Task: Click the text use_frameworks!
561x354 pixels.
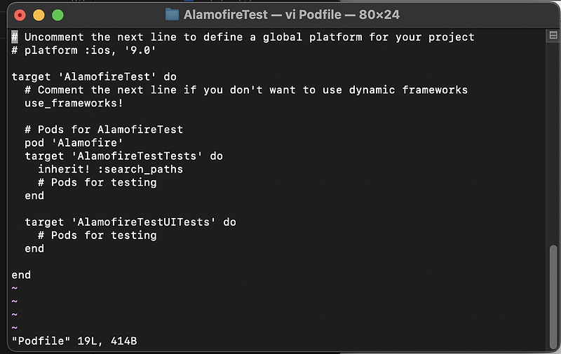Action: [74, 103]
